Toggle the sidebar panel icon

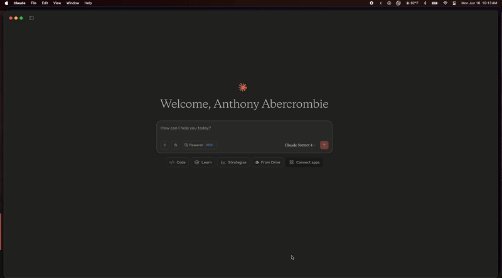coord(31,18)
